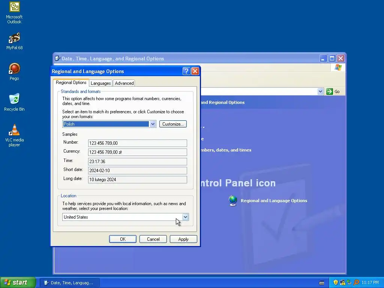Open the address bar dropdown in Control Panel window
Image resolution: width=384 pixels, height=288 pixels.
320,91
